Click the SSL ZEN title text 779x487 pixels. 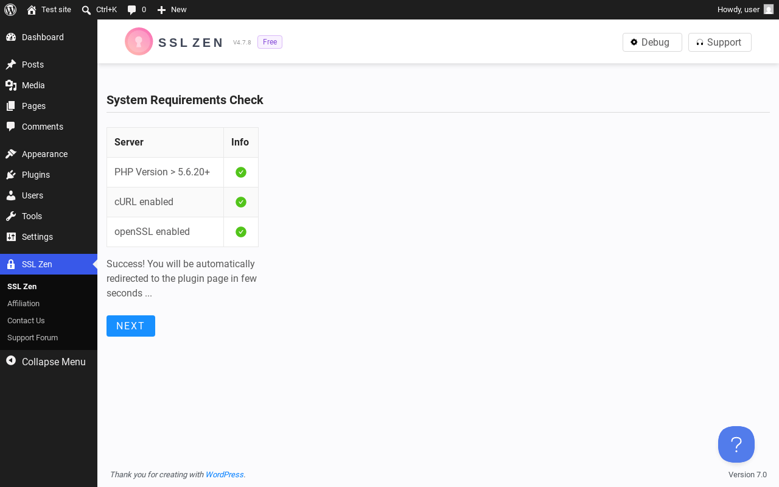tap(190, 43)
